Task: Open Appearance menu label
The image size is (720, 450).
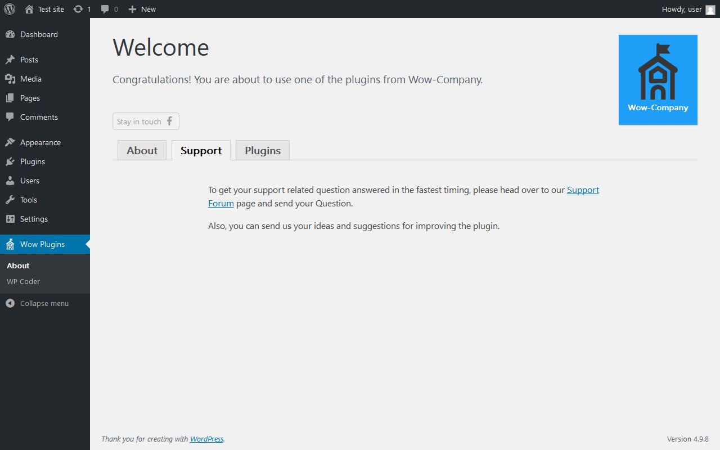Action: point(40,142)
